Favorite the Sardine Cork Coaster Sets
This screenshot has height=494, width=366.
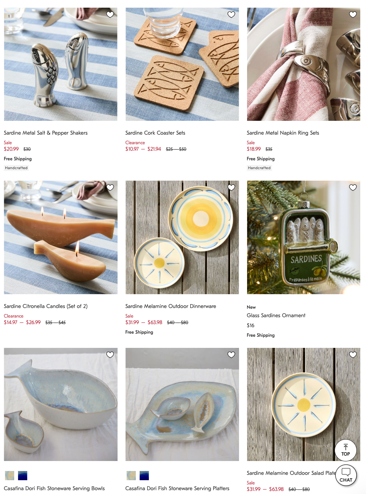coord(231,15)
